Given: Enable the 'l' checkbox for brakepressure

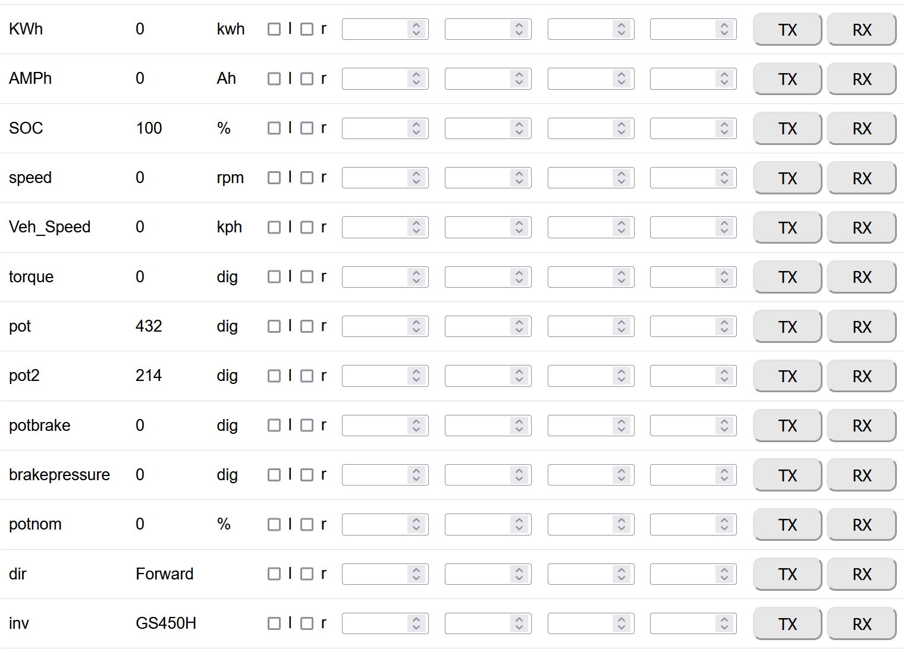Looking at the screenshot, I should [274, 475].
